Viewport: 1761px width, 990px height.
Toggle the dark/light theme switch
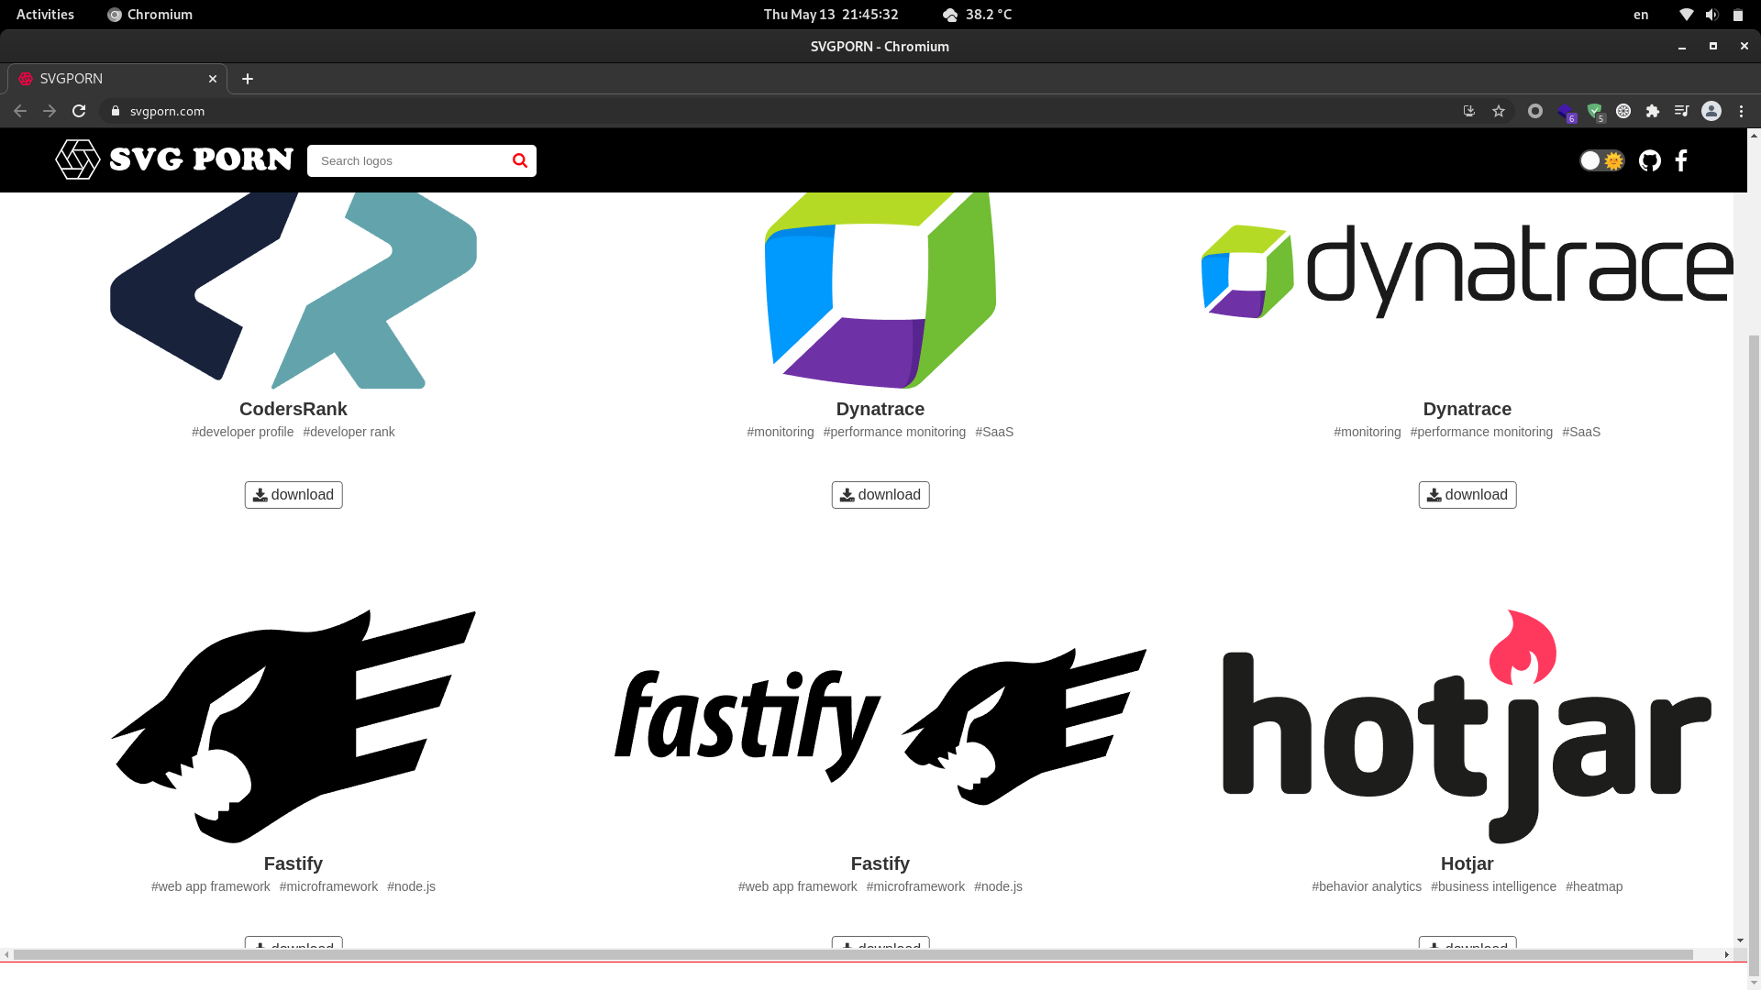point(1601,160)
